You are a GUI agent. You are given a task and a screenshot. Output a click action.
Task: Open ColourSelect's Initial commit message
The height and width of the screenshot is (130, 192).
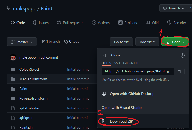(78, 69)
